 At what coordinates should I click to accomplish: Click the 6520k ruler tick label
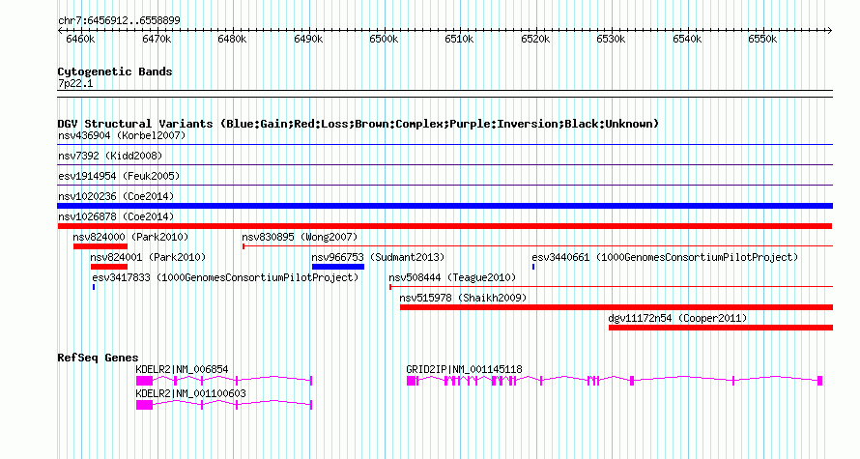click(x=535, y=39)
